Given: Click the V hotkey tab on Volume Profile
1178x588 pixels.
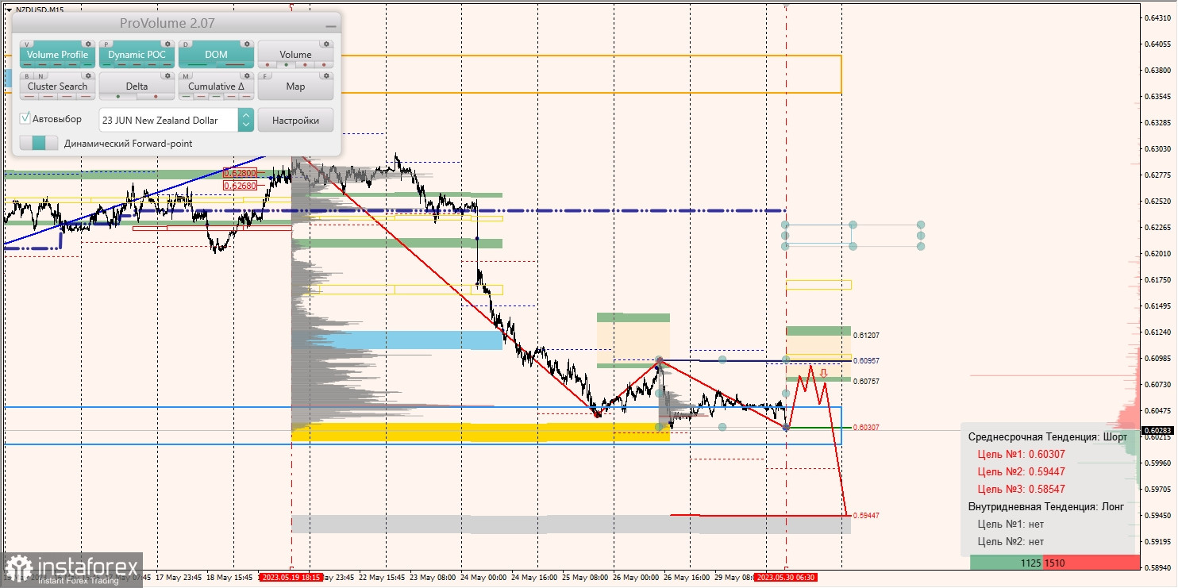Looking at the screenshot, I should pyautogui.click(x=29, y=44).
